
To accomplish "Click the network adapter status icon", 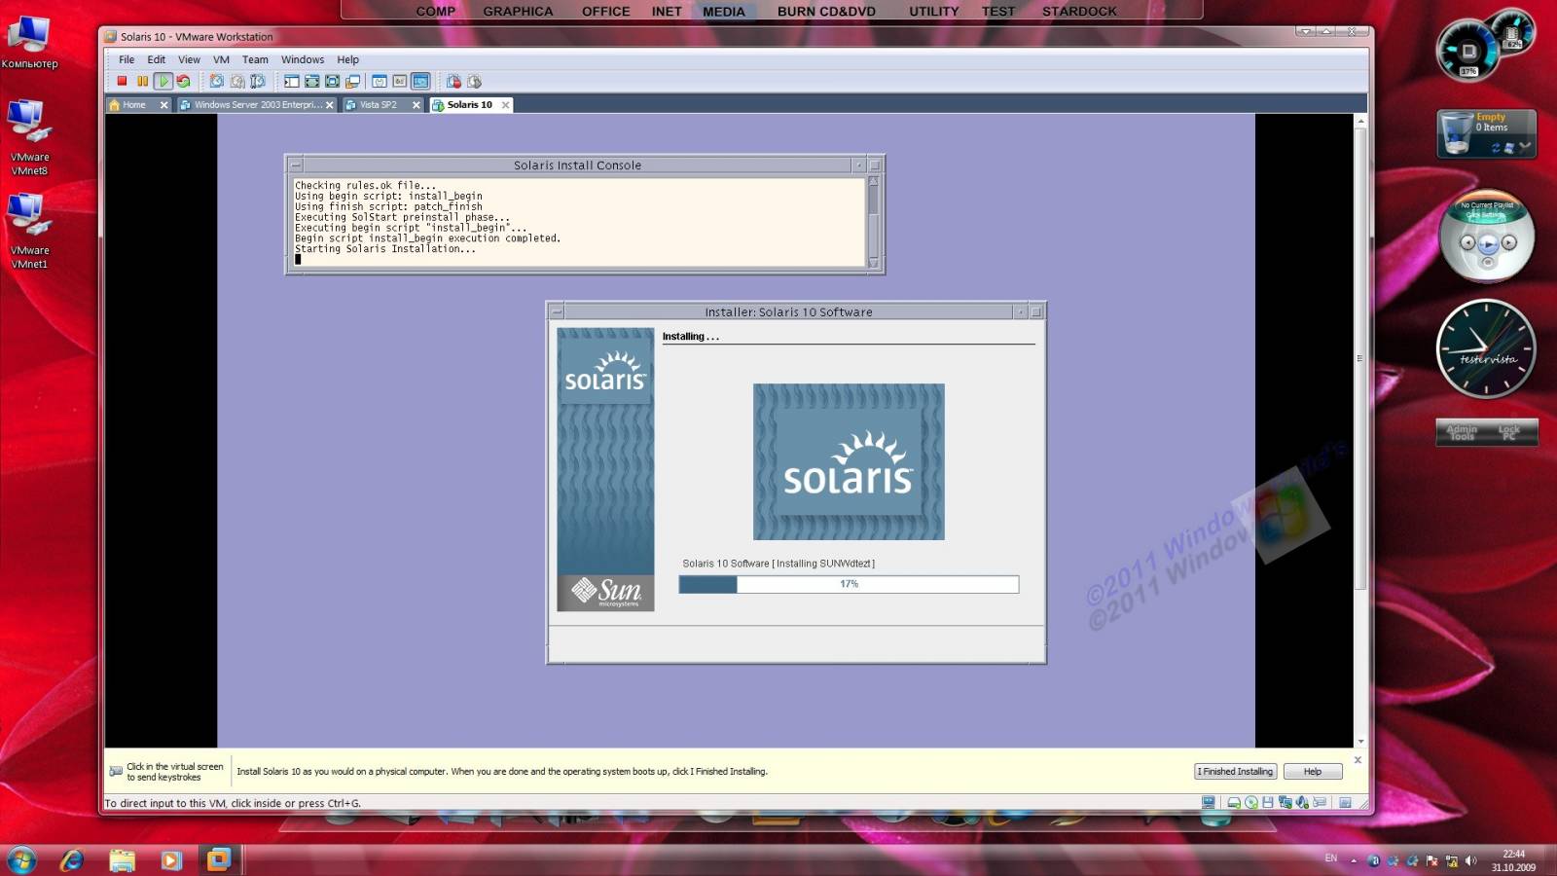I will (1285, 803).
